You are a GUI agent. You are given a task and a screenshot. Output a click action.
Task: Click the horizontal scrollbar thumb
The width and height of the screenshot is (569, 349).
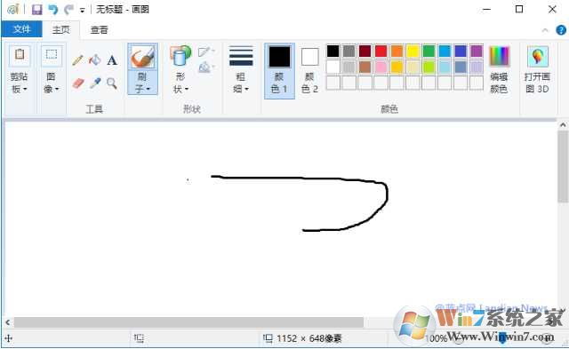[x=188, y=322]
